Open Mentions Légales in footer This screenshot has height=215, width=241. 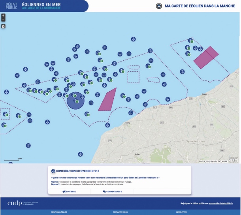pyautogui.click(x=58, y=212)
